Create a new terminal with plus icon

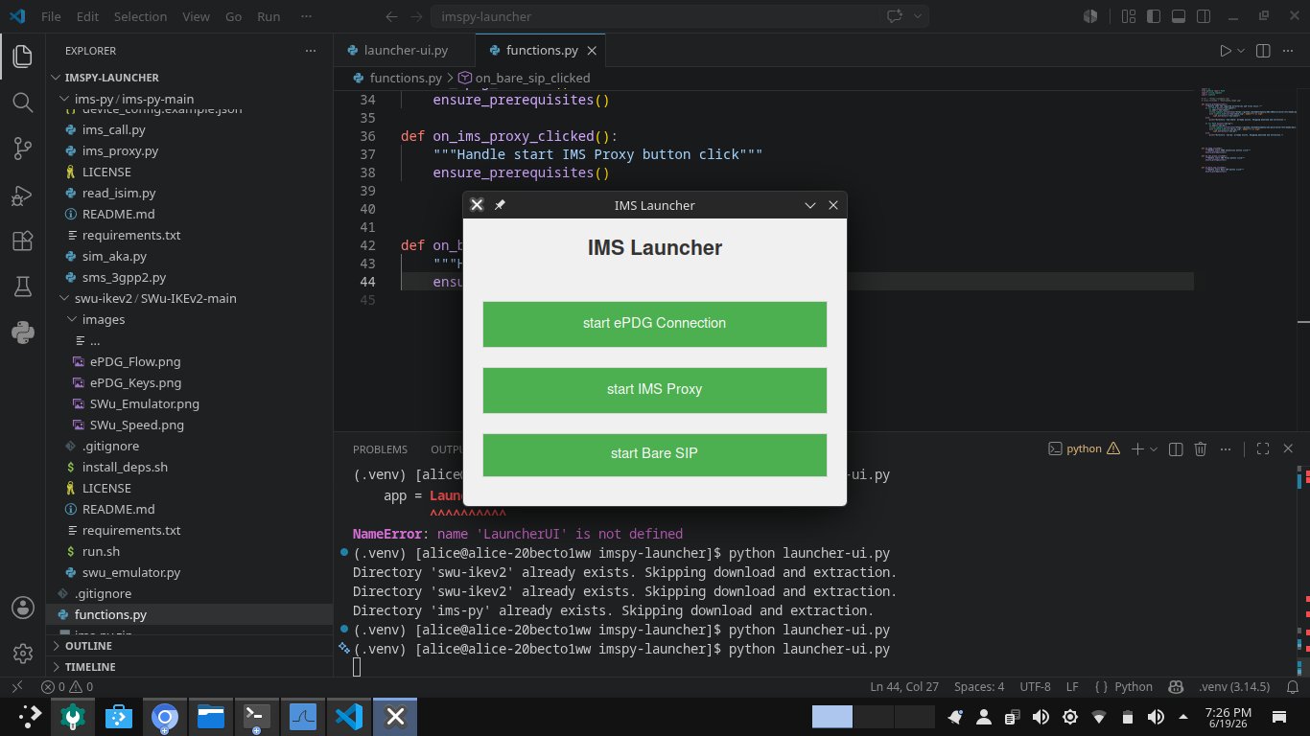(1137, 448)
